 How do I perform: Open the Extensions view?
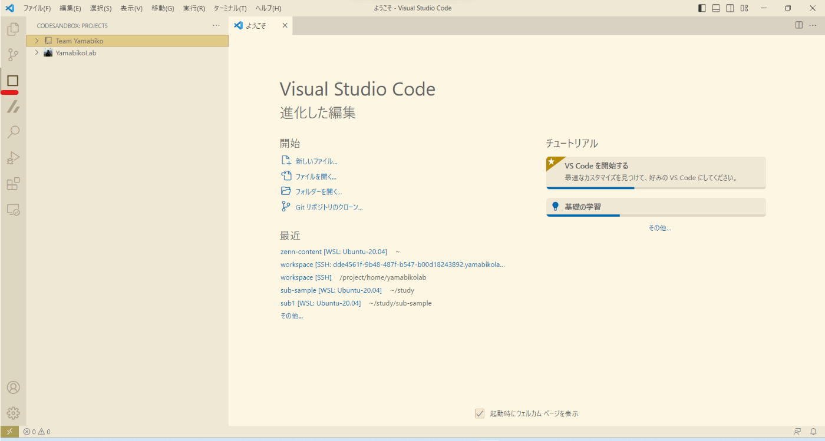click(x=13, y=184)
